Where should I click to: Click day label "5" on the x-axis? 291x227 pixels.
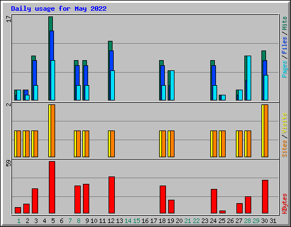[x=53, y=221]
